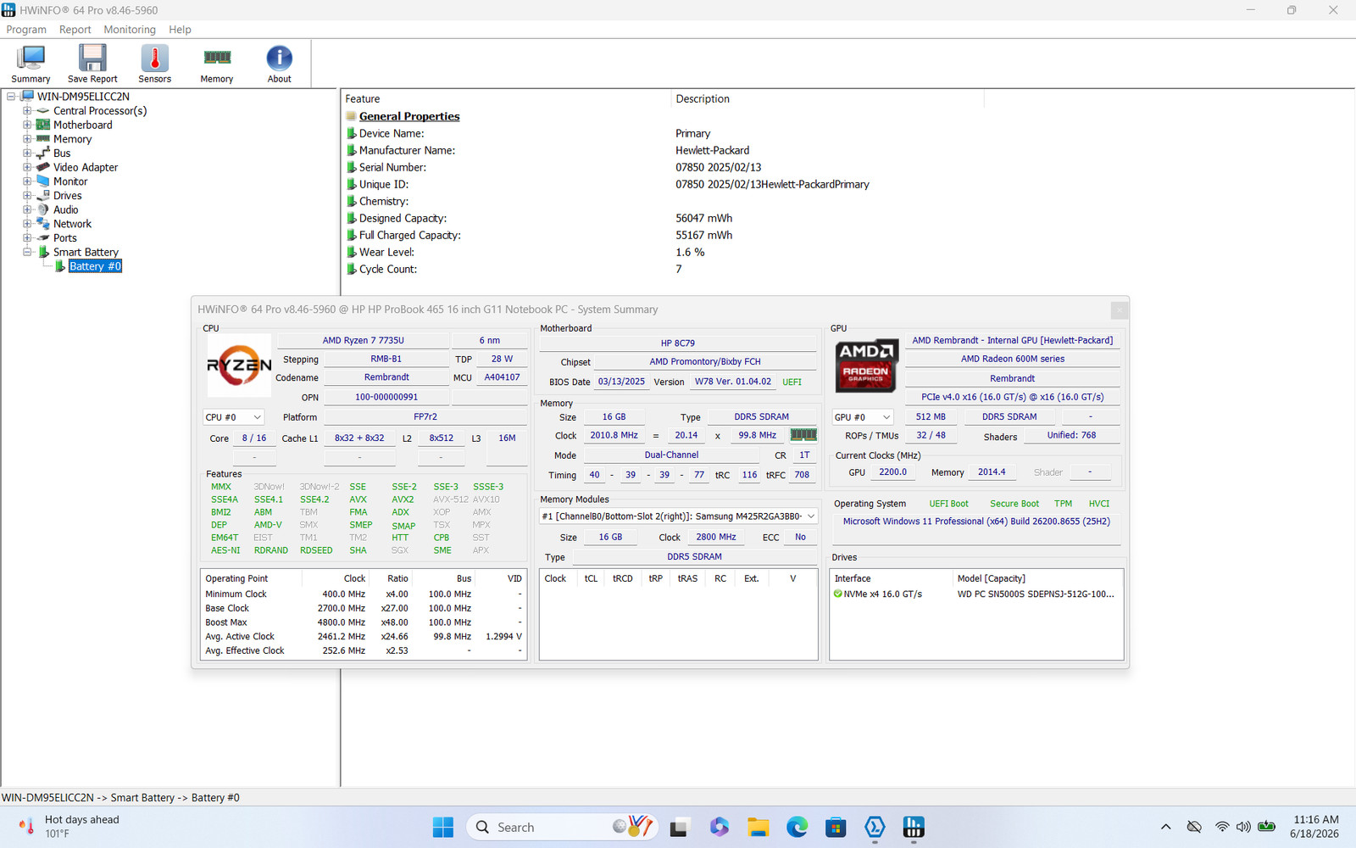Open the taskbar clock showing 11:16 AM
This screenshot has height=848, width=1356.
click(1315, 827)
